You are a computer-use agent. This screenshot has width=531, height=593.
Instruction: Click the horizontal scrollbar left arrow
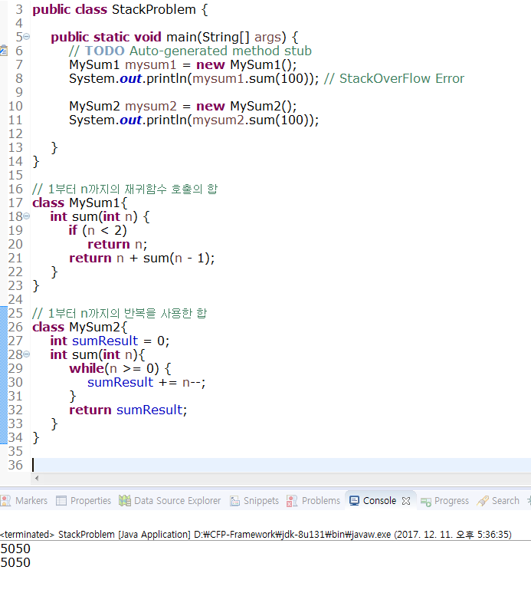pos(37,478)
